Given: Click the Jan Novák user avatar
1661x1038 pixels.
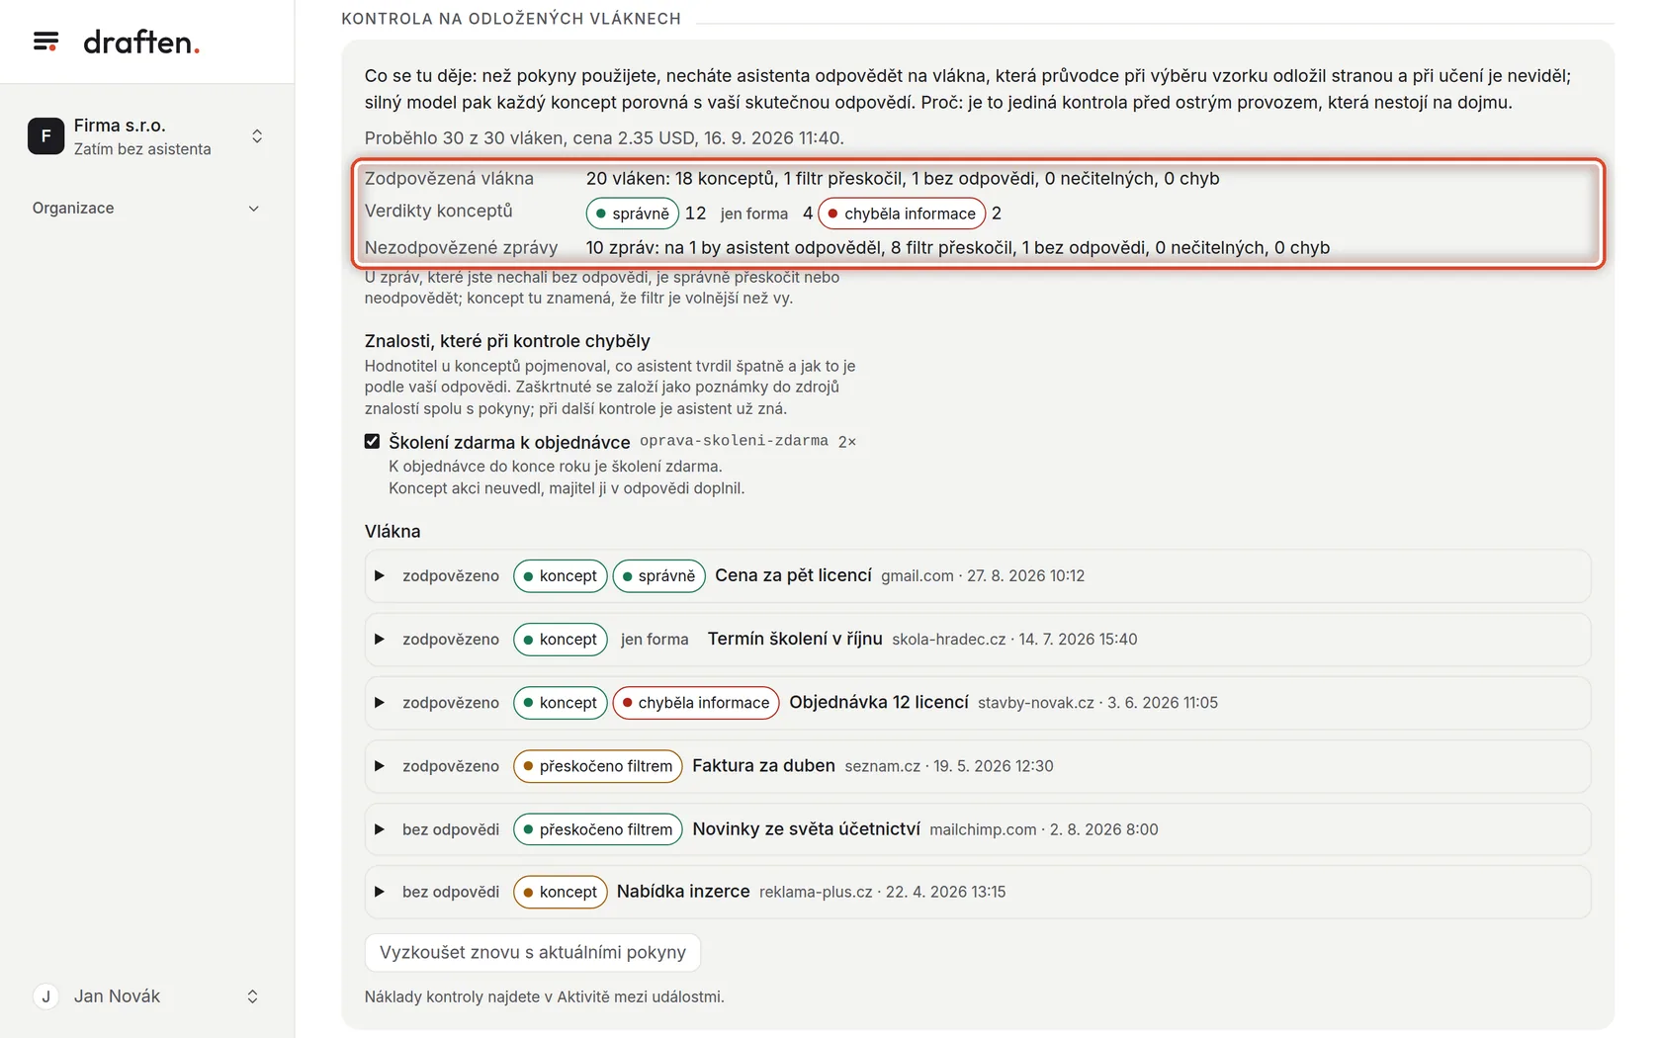Looking at the screenshot, I should pos(45,996).
